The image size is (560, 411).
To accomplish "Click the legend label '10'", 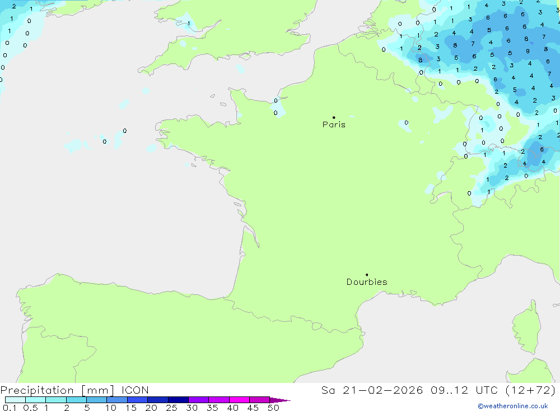I will click(x=111, y=408).
